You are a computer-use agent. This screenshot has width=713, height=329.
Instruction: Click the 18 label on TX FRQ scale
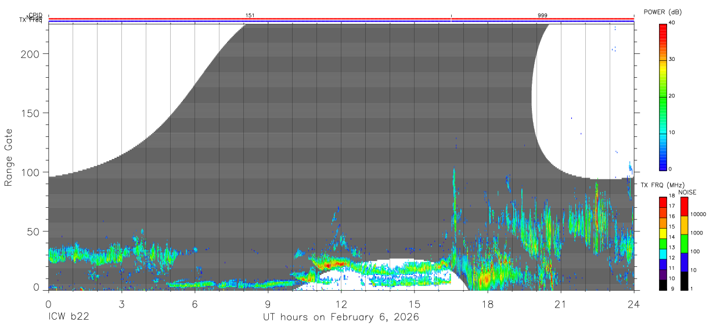672,196
